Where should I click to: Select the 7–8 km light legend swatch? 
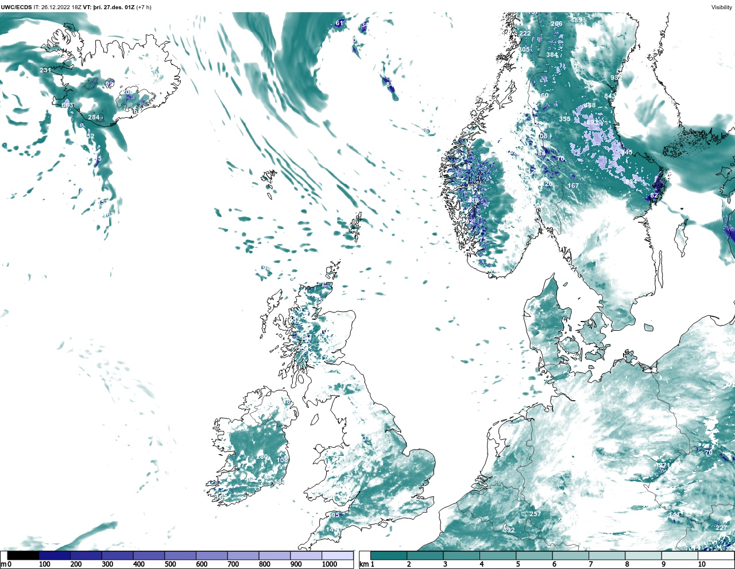(607, 555)
